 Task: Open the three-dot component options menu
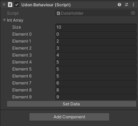point(133,5)
